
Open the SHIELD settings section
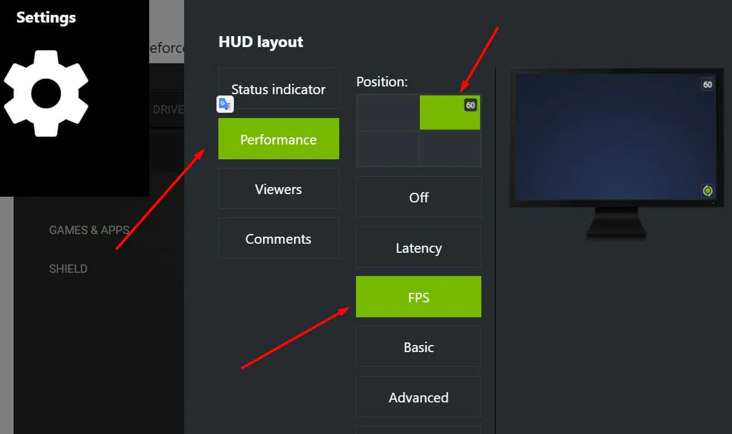pyautogui.click(x=68, y=268)
